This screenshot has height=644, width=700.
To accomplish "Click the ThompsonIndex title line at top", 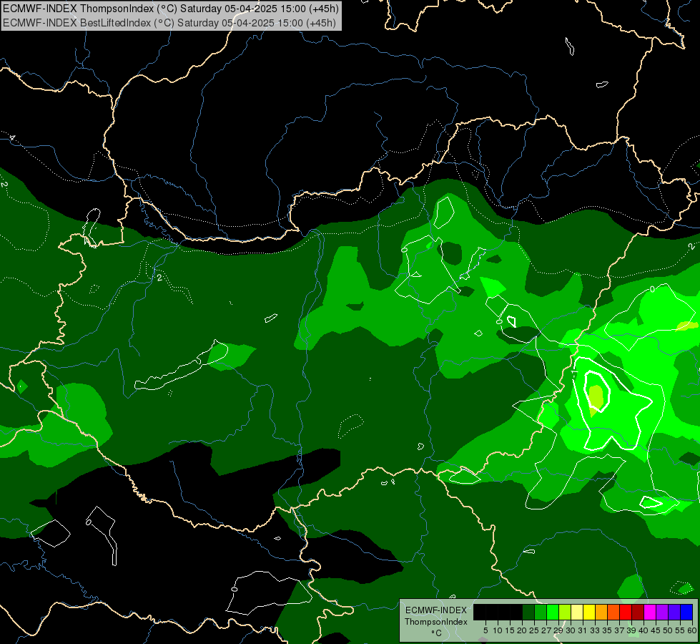I will point(171,9).
